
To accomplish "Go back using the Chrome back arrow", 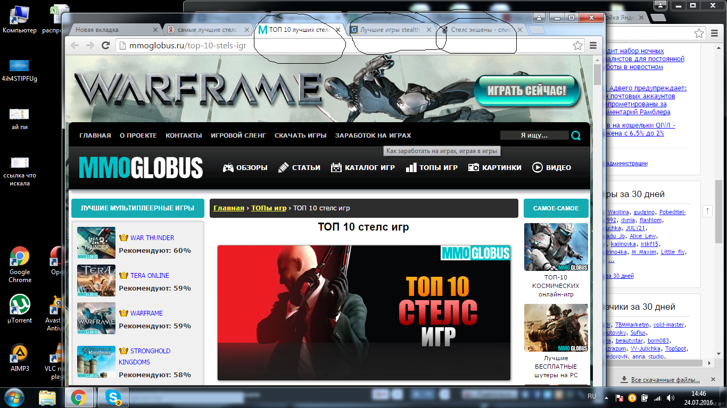I will click(75, 46).
